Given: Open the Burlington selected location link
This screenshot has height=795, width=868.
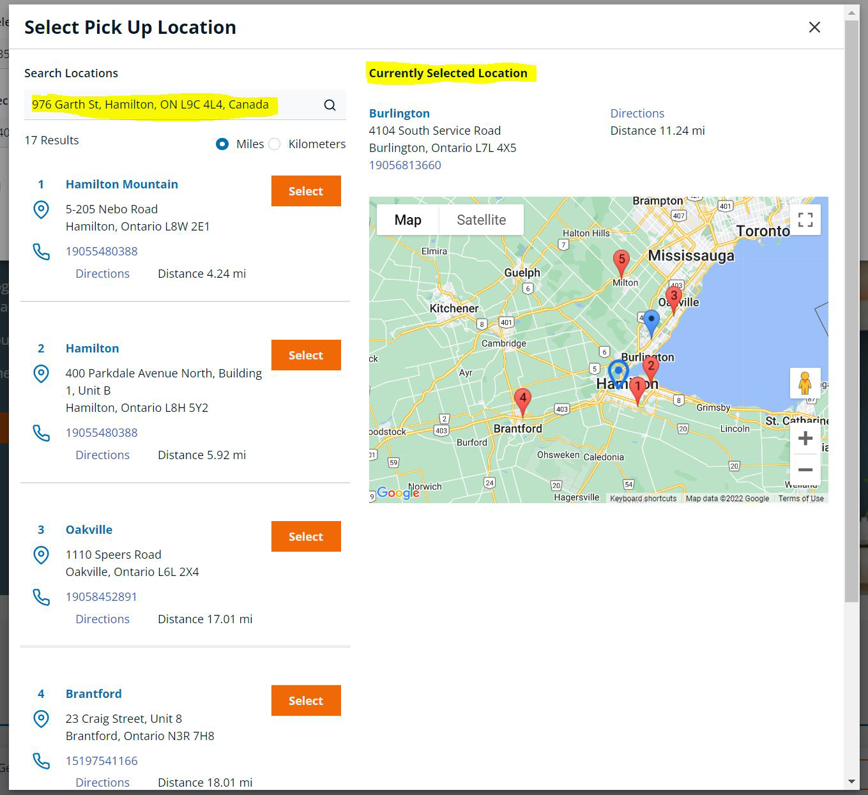Looking at the screenshot, I should click(x=399, y=113).
